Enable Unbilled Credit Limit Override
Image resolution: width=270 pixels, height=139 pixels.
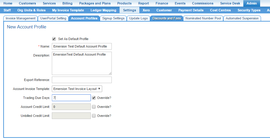pos(94,116)
